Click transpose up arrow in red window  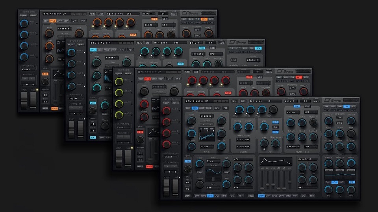pyautogui.click(x=126, y=137)
